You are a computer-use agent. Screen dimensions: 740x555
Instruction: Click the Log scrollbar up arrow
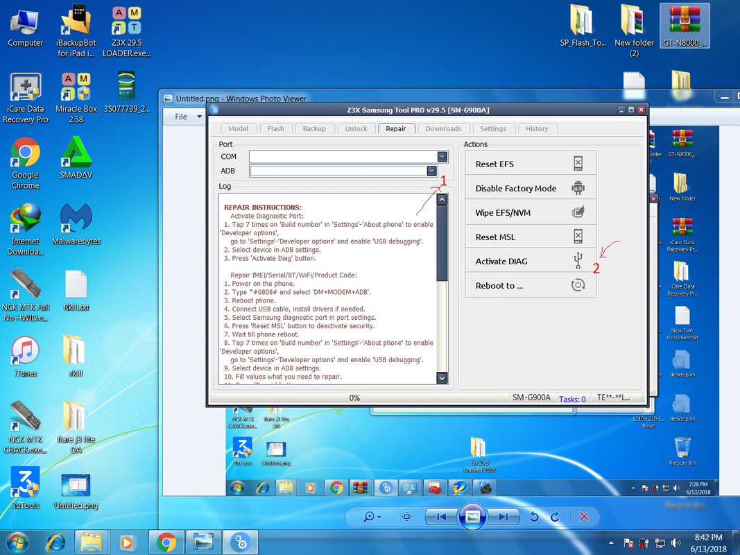point(442,200)
